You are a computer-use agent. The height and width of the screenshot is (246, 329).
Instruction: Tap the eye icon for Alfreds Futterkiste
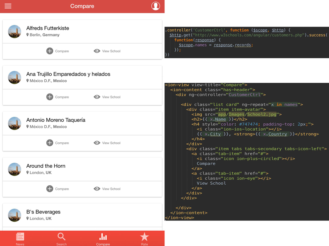pos(97,51)
